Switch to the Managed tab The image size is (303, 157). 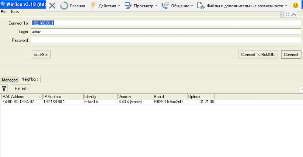tap(10, 80)
